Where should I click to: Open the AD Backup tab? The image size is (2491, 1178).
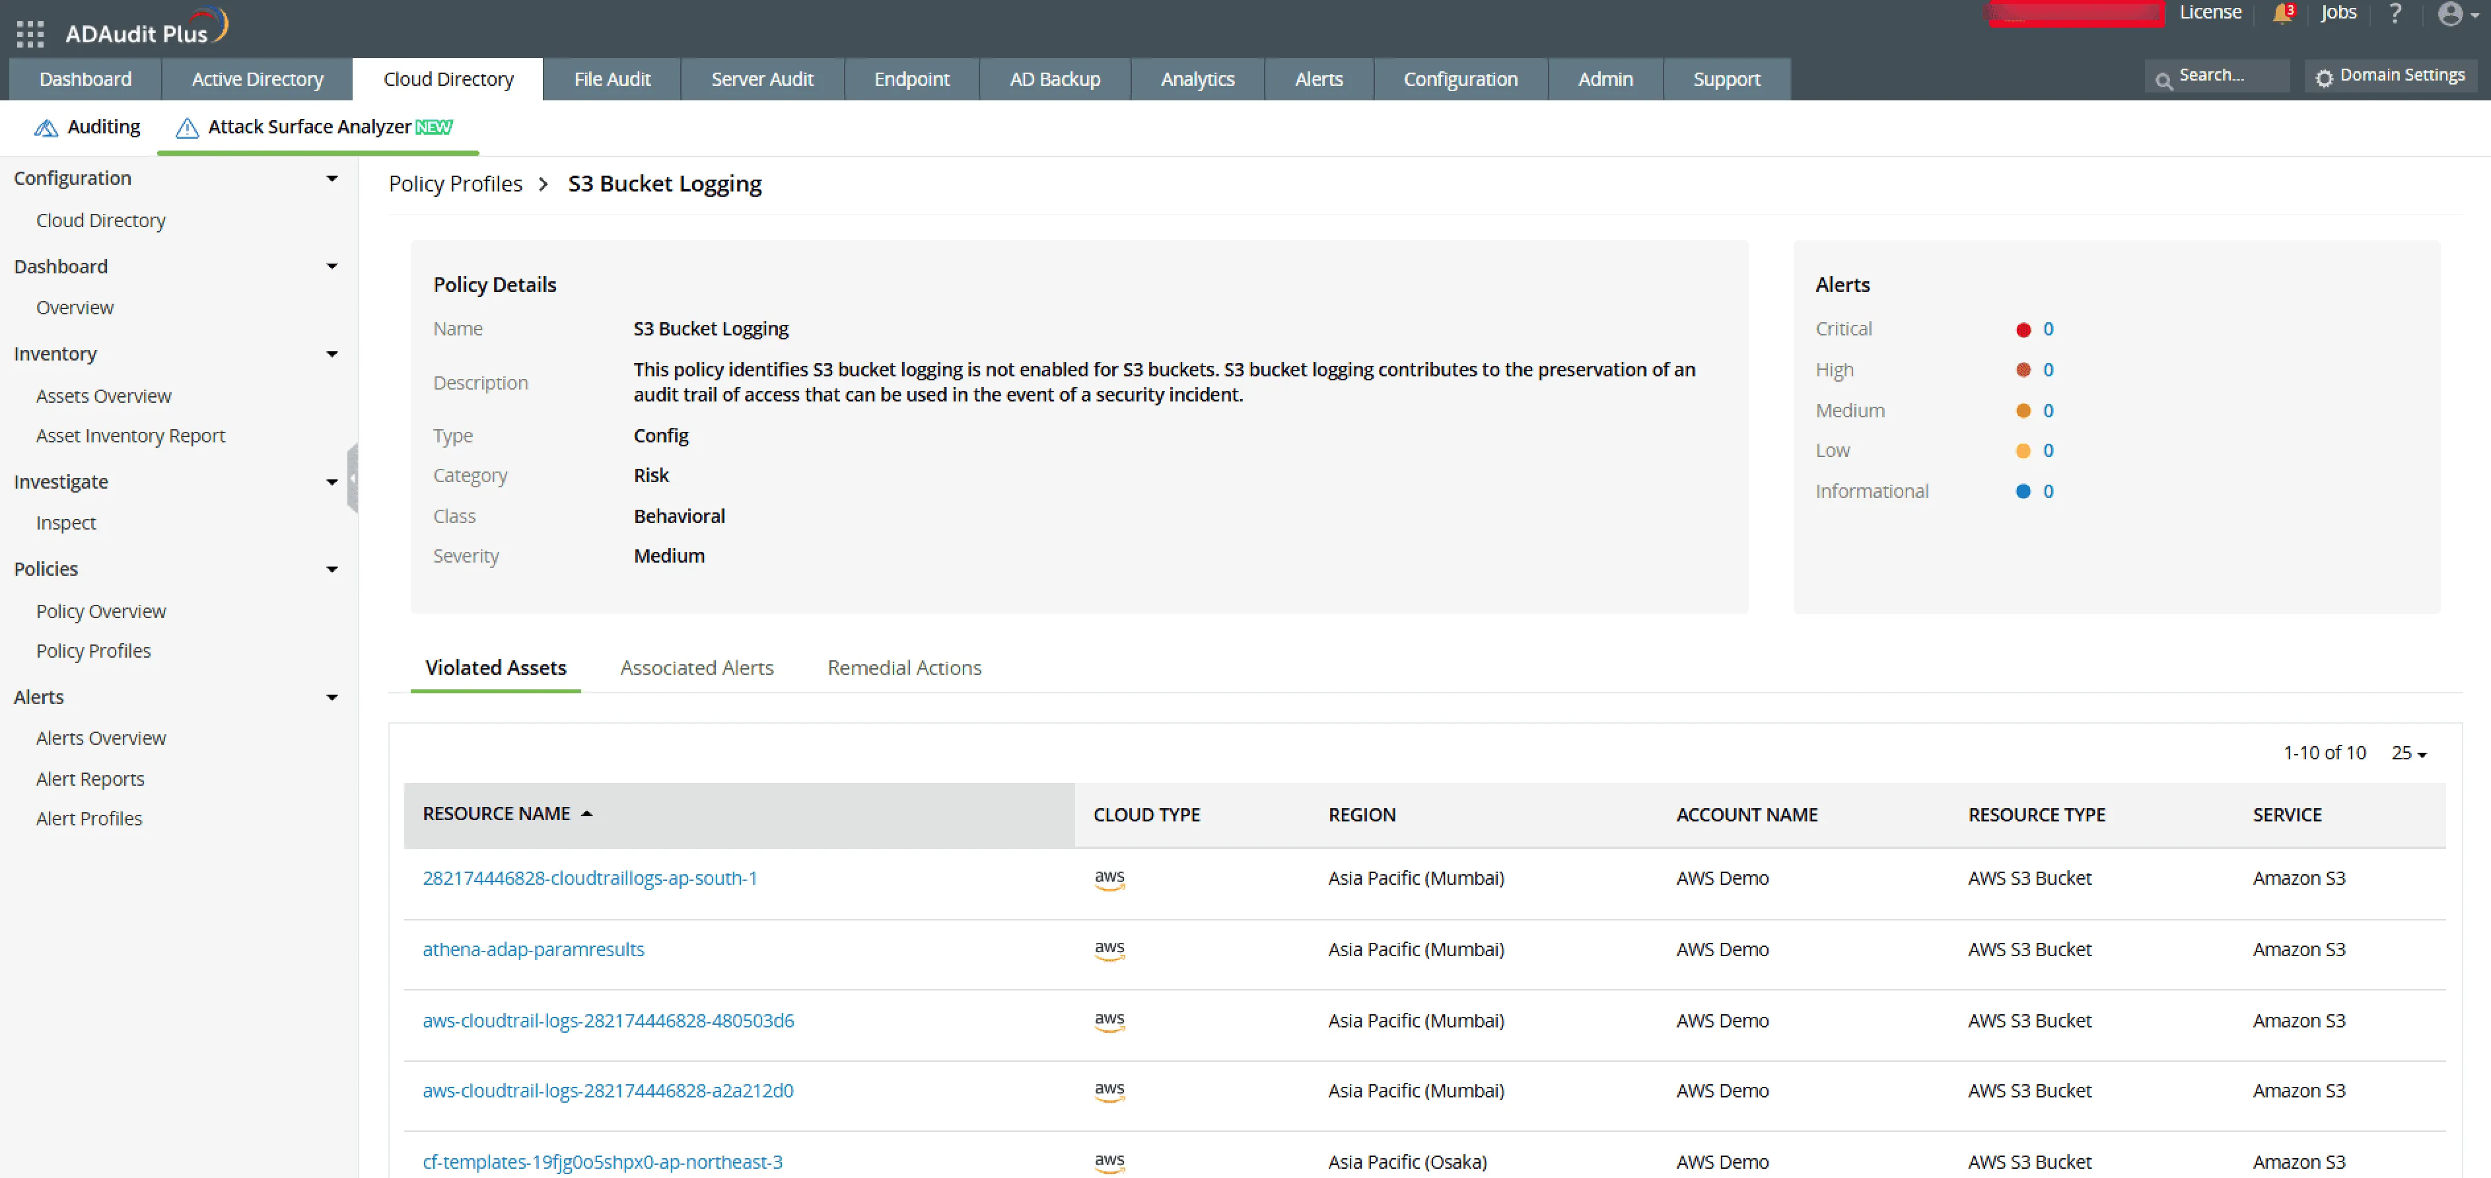(1055, 79)
